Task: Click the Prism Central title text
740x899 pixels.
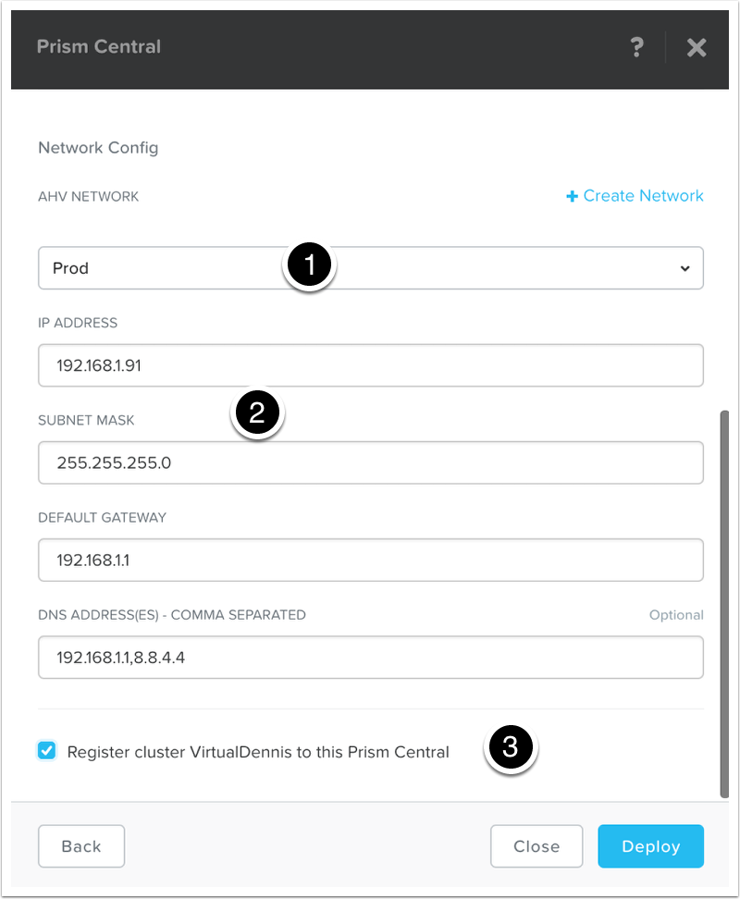Action: tap(99, 46)
